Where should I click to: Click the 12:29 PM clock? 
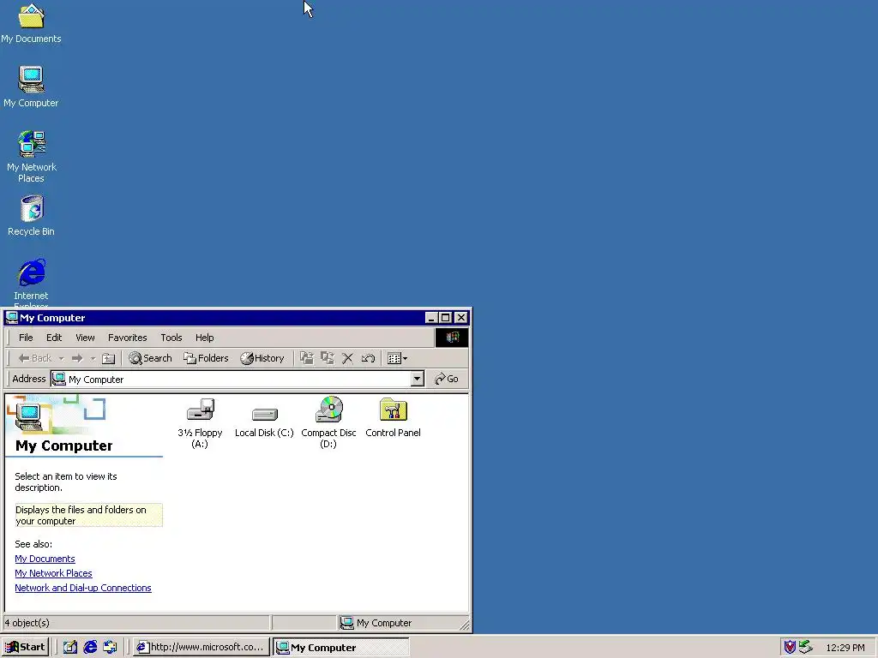point(845,648)
